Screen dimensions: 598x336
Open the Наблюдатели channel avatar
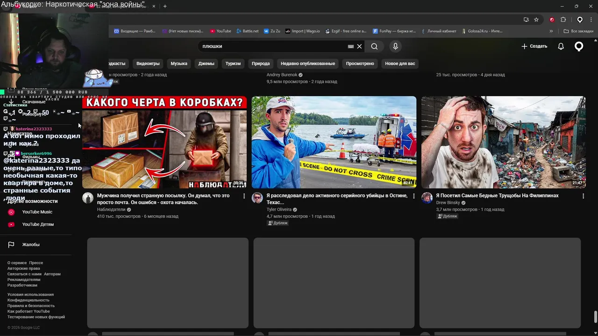coord(88,198)
